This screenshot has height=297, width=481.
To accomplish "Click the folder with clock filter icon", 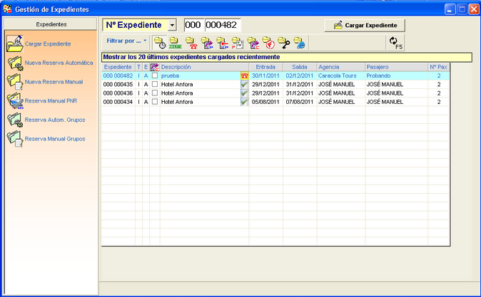I will click(x=160, y=43).
